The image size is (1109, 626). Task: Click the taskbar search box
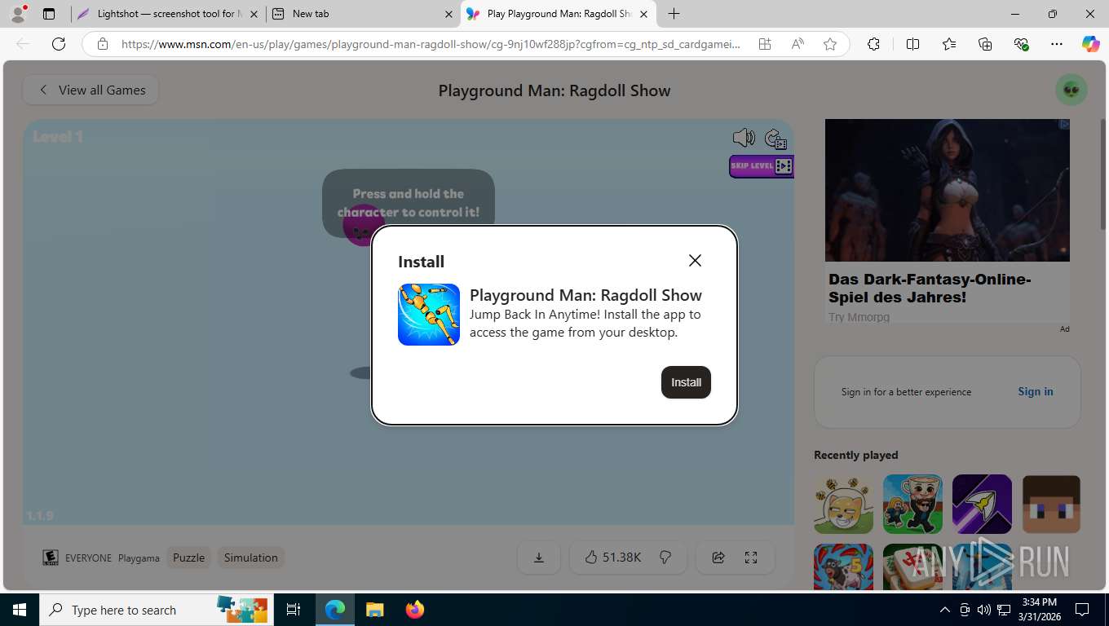(157, 610)
